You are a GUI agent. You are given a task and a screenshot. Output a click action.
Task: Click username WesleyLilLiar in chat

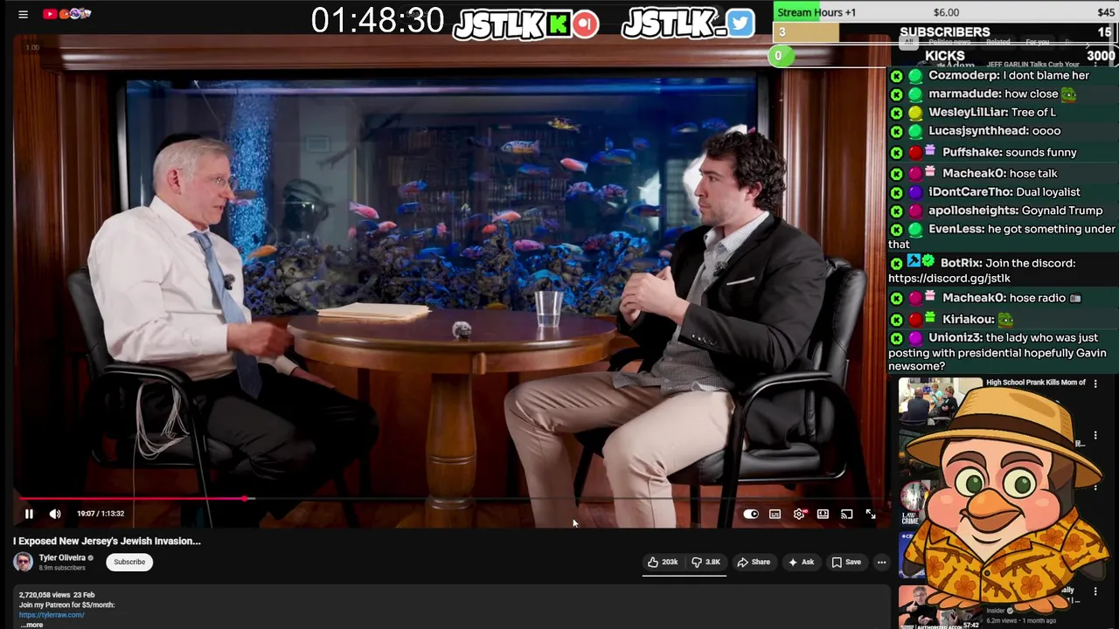tap(967, 113)
